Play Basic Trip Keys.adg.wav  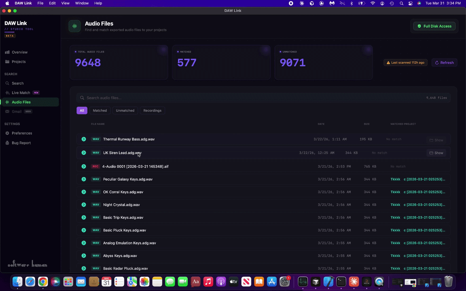click(x=84, y=217)
